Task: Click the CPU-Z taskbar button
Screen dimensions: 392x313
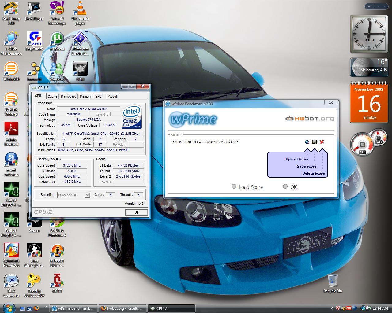Action: (x=171, y=308)
